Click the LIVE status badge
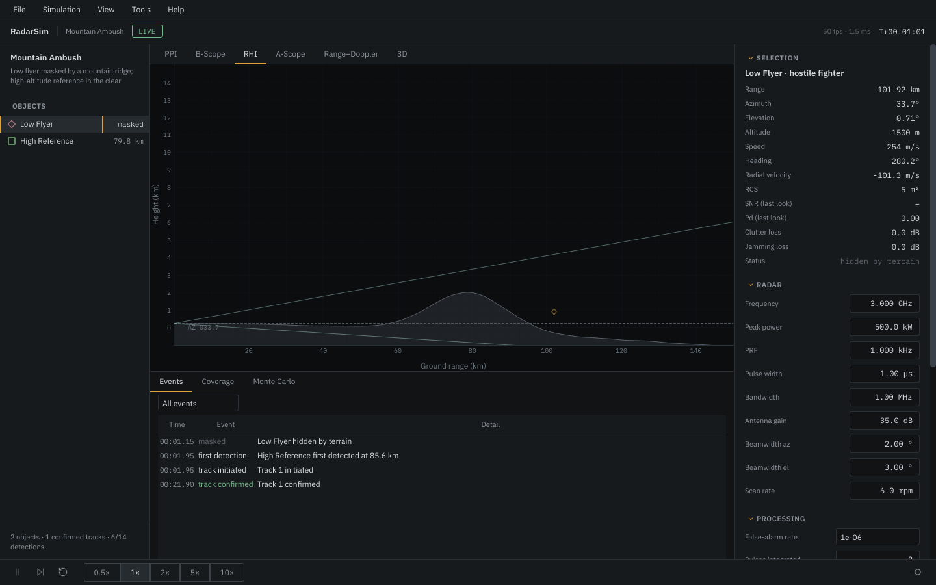The height and width of the screenshot is (585, 936). 148,31
